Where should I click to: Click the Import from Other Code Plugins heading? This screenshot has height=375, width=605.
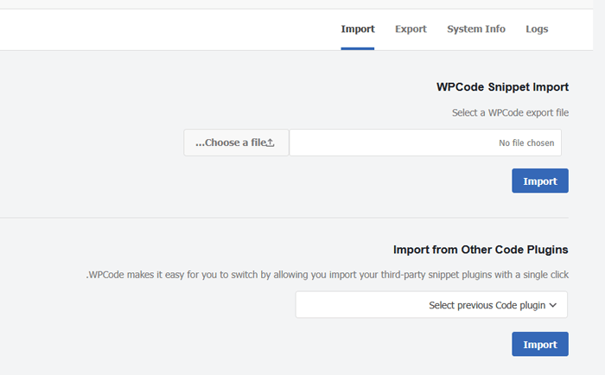[x=481, y=250]
